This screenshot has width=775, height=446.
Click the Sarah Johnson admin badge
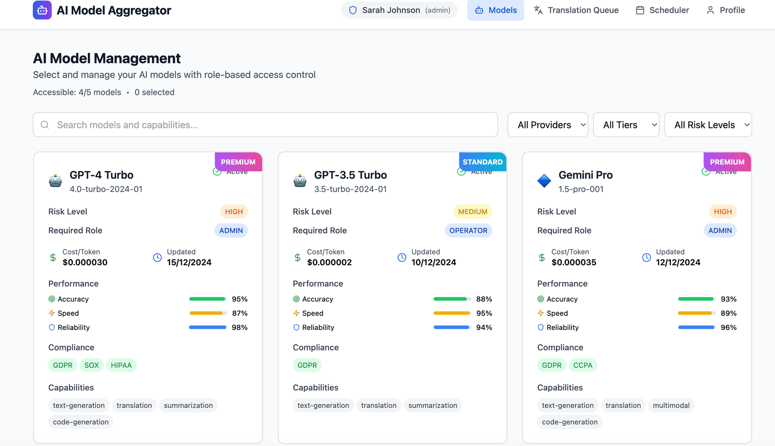tap(399, 10)
